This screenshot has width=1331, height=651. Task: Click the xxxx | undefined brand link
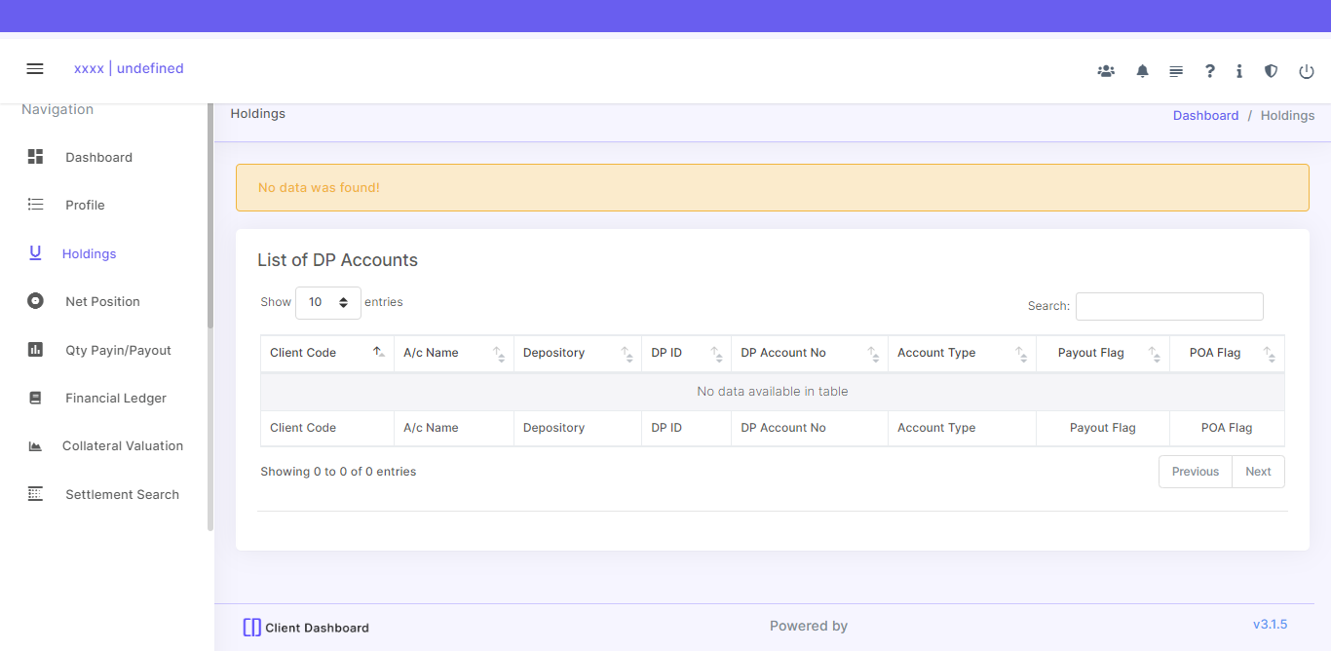tap(129, 68)
